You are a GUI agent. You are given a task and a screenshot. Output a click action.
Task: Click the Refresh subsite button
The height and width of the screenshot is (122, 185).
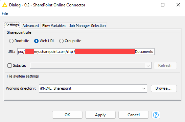click(165, 65)
